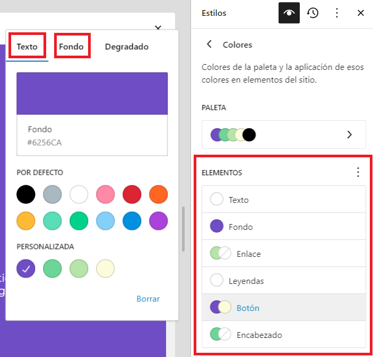
Task: Open the Enlace element colors
Action: point(284,254)
